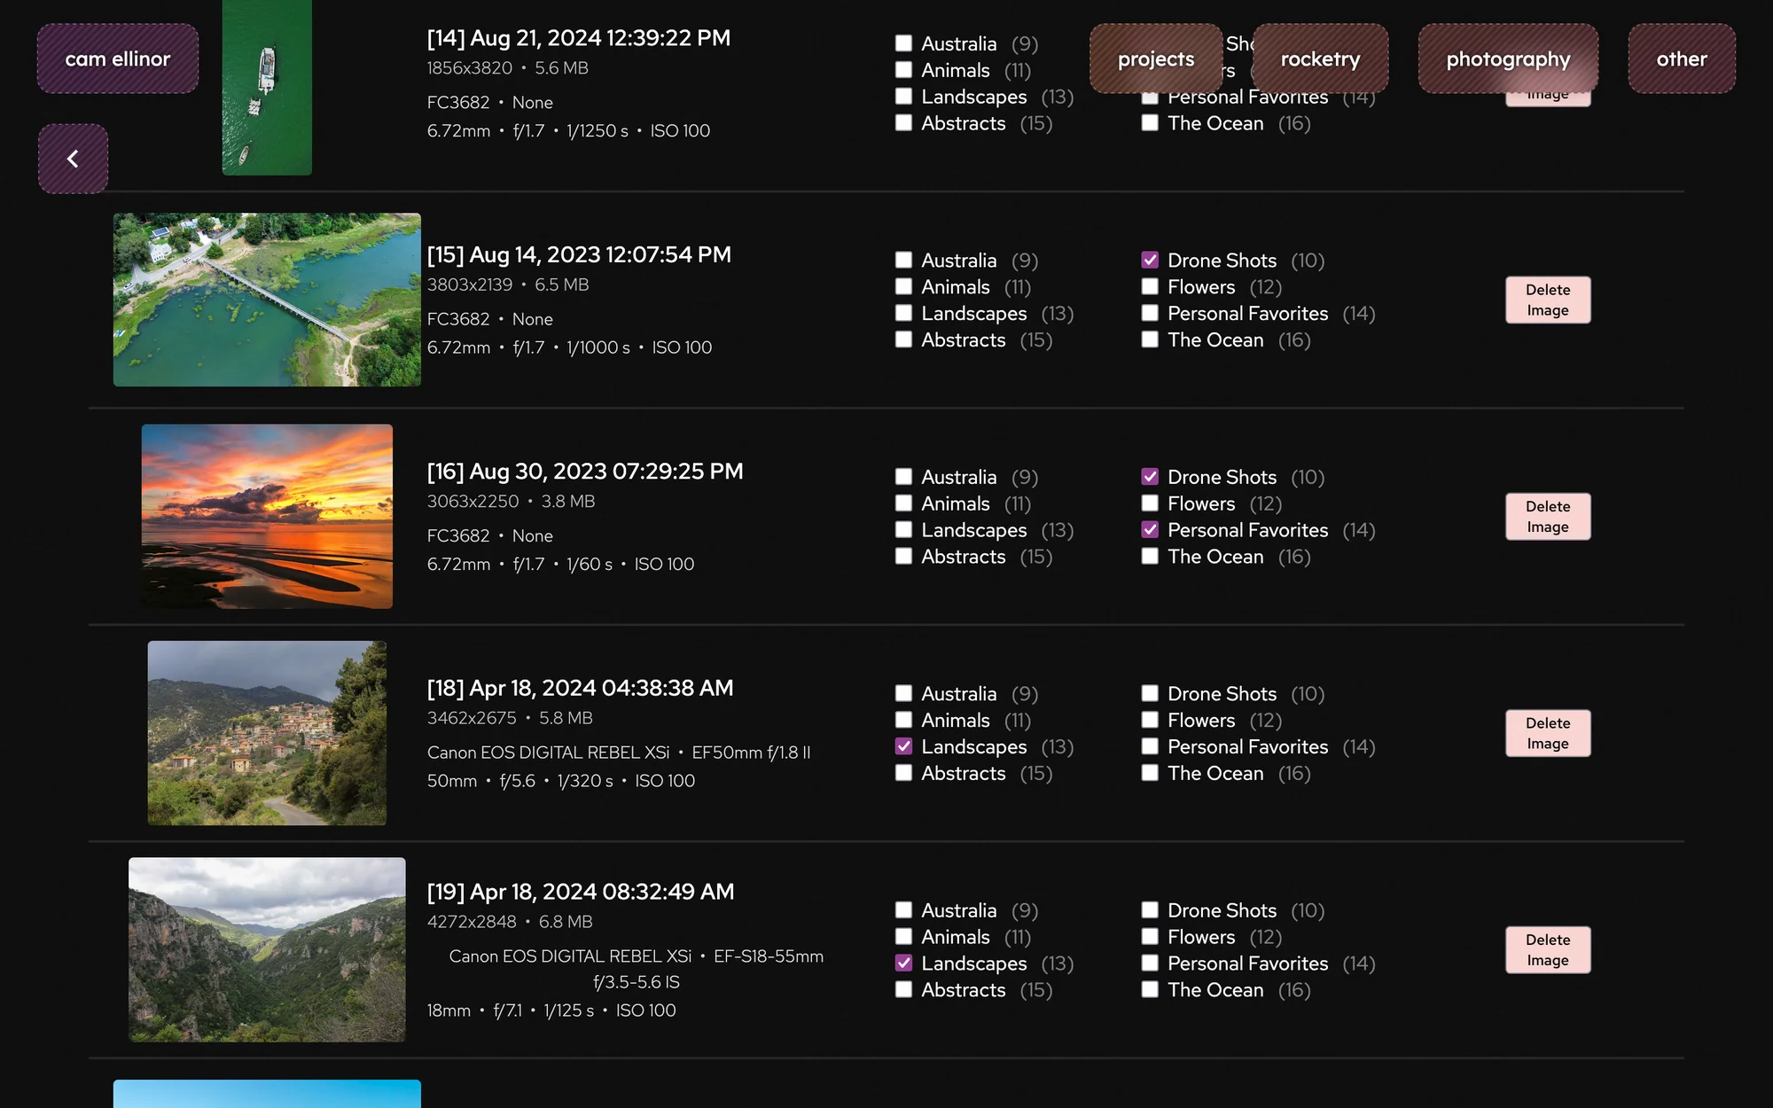The image size is (1773, 1108).
Task: Delete image 18 with its Delete Image button
Action: point(1548,733)
